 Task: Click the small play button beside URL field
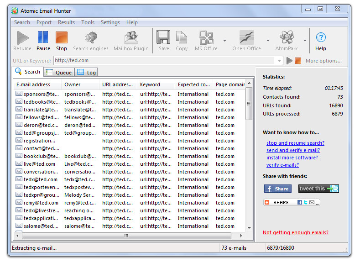[x=289, y=61]
